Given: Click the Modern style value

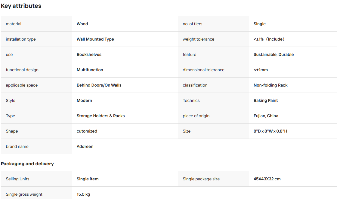Looking at the screenshot, I should (x=84, y=100).
